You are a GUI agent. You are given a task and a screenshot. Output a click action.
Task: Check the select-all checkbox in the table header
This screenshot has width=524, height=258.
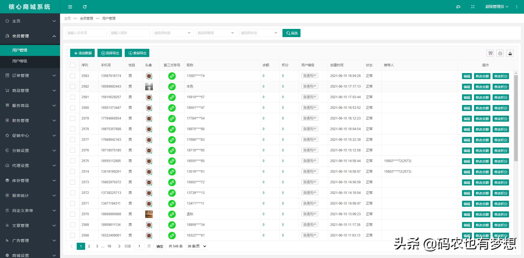point(73,65)
